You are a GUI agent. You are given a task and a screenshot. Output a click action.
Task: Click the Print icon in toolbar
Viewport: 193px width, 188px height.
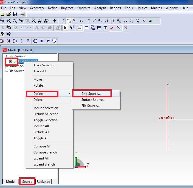pyautogui.click(x=23, y=14)
